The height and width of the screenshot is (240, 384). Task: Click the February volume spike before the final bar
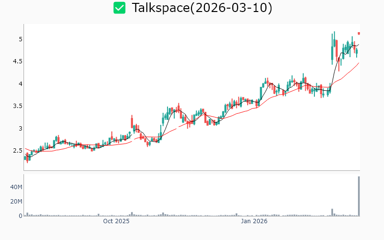(332, 212)
